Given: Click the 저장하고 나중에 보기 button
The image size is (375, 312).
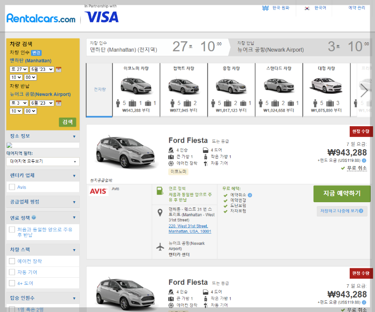Looking at the screenshot, I should click(342, 211).
